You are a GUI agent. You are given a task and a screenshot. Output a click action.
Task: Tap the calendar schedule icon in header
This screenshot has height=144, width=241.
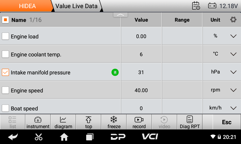[196, 6]
